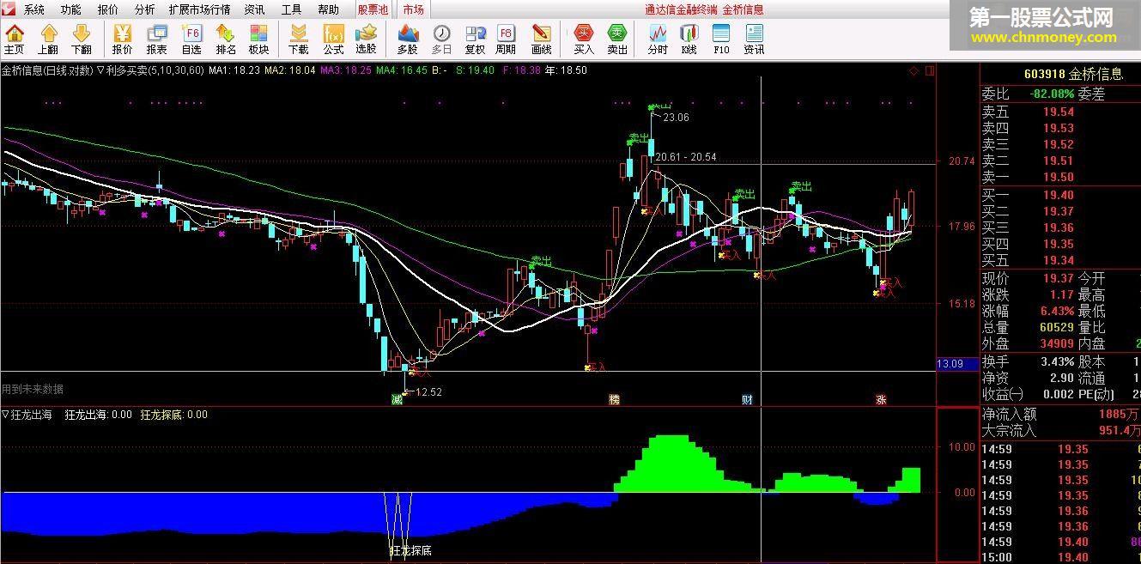Open the 工具 menu
Viewport: 1141px width, 564px height.
tap(292, 9)
